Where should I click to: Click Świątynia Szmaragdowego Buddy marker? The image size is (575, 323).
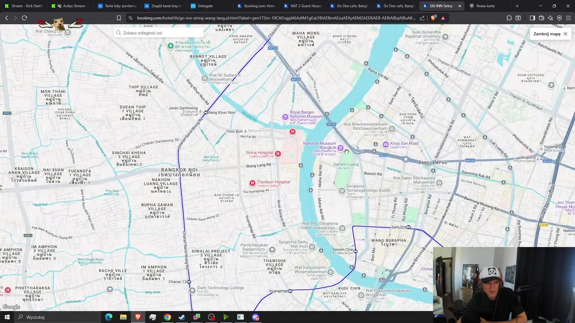click(342, 191)
